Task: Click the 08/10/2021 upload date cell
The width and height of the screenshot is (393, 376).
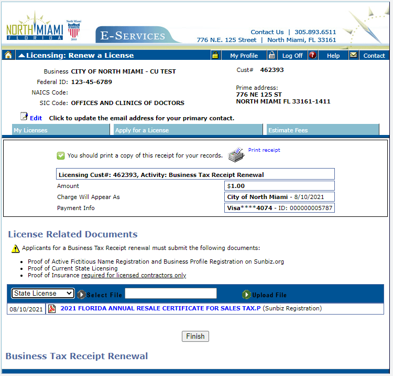Action: point(26,309)
